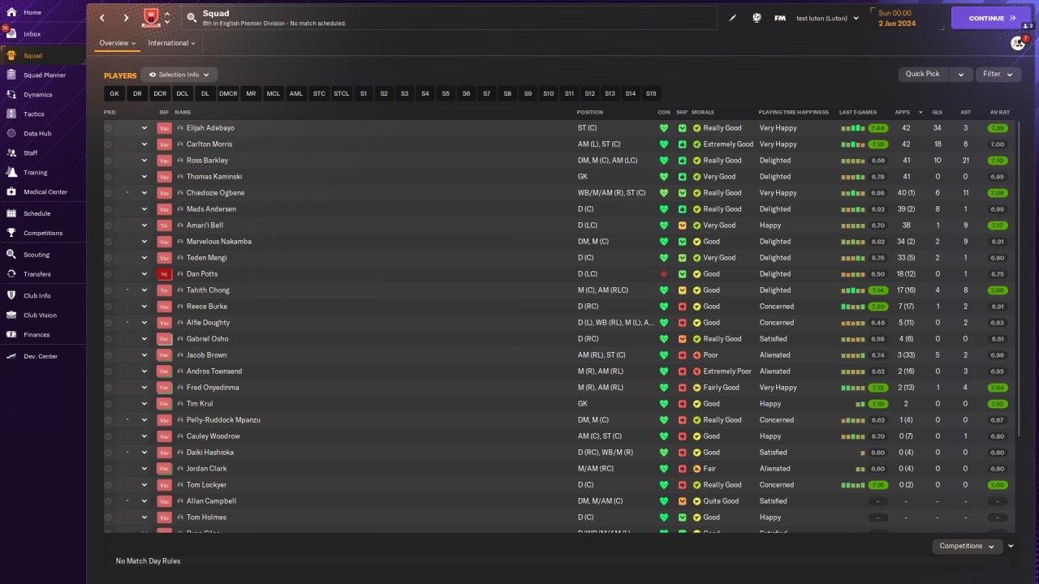The height and width of the screenshot is (584, 1039).
Task: Toggle the pick circle for Thomas Kaminski
Action: (109, 177)
